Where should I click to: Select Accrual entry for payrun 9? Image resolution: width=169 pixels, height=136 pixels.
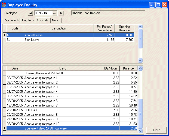coord(70,119)
